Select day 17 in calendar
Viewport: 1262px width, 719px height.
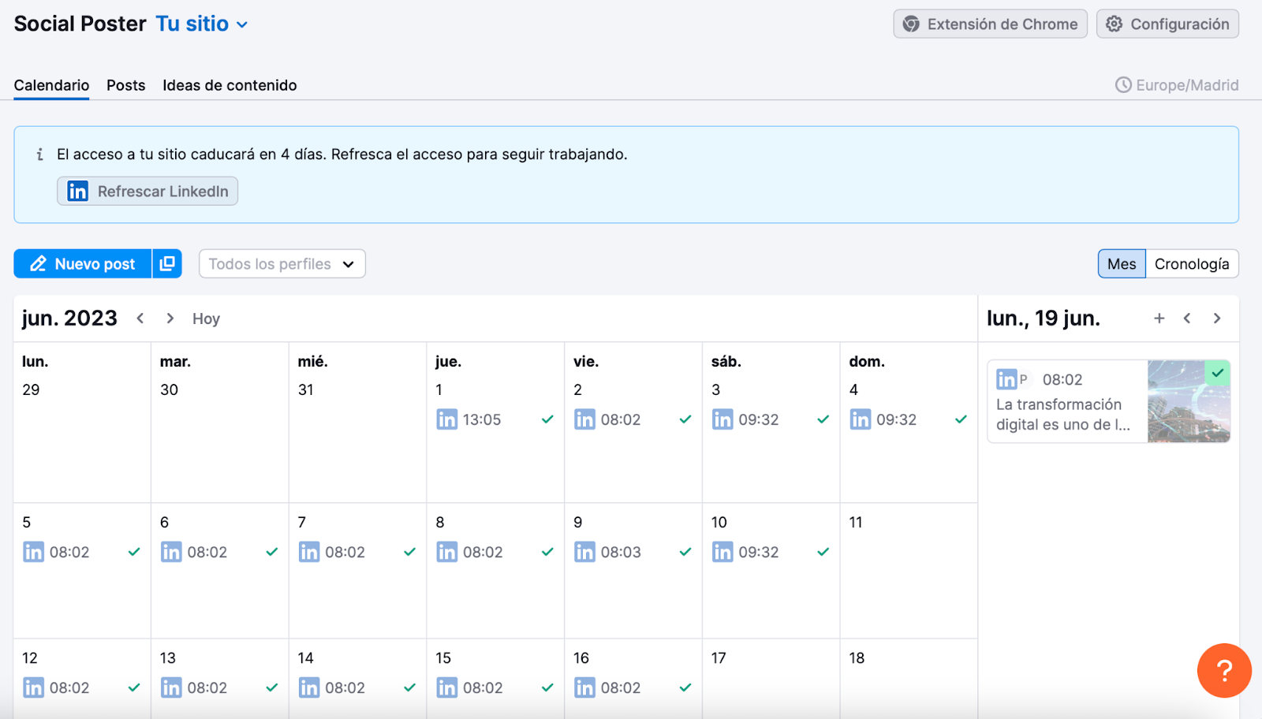(x=771, y=679)
